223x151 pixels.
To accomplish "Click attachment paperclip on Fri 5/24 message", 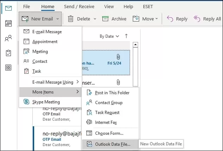I will tap(118, 57).
